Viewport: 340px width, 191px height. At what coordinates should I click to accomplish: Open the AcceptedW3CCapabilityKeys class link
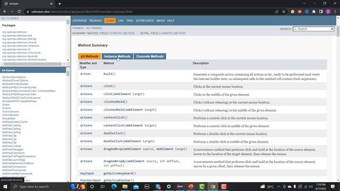pos(19,101)
